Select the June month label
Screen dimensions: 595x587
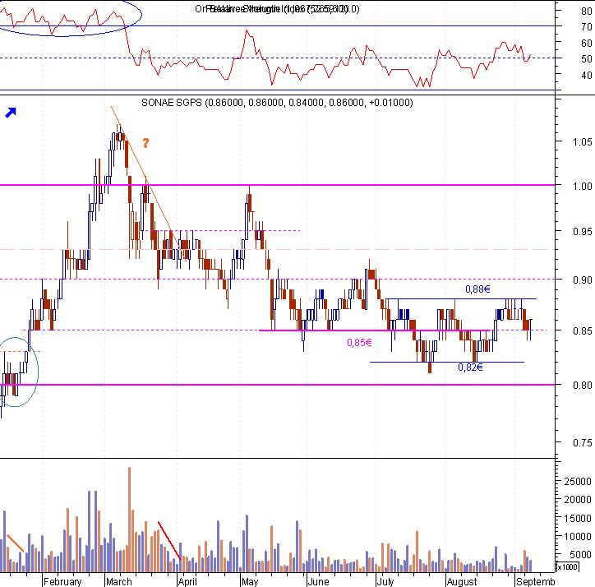coord(318,582)
